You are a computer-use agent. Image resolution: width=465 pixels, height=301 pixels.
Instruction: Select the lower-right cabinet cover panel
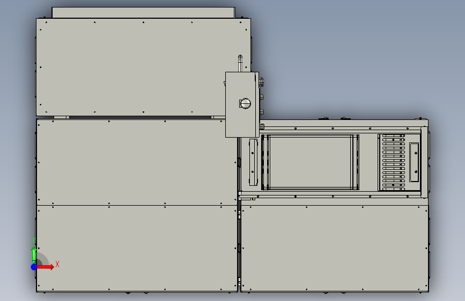coord(335,249)
